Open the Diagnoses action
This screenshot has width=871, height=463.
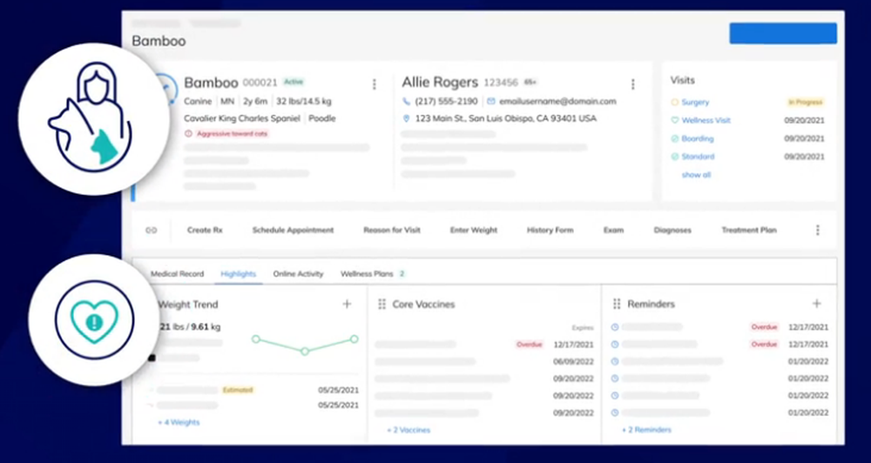pyautogui.click(x=672, y=230)
